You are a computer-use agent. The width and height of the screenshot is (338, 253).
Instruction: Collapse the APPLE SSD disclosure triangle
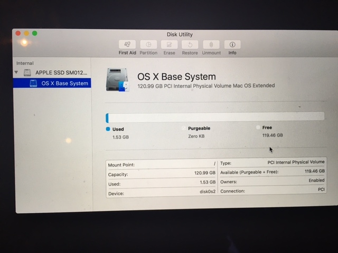pos(16,72)
